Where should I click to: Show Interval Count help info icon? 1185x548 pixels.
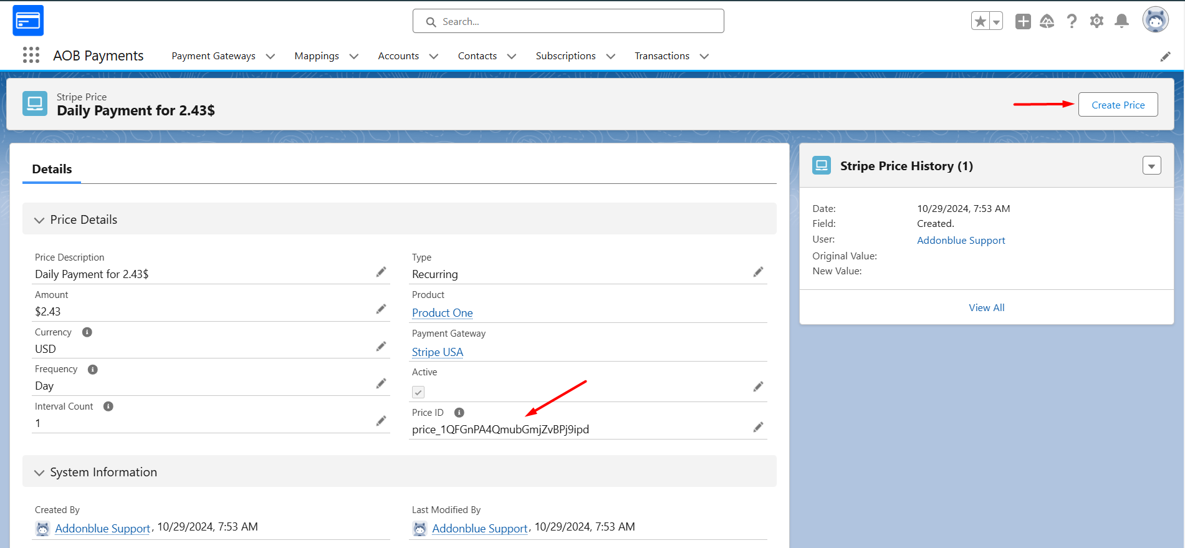(108, 406)
